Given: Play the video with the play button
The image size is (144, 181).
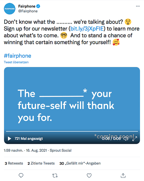Looking at the screenshot, I should pos(9,139).
